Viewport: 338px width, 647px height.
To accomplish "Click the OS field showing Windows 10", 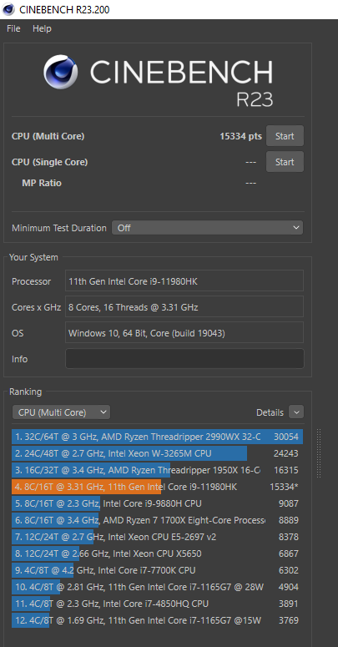I will tap(184, 332).
